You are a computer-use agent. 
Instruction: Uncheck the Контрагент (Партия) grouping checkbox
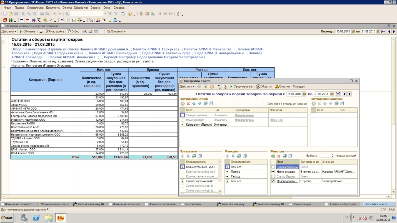182,125
